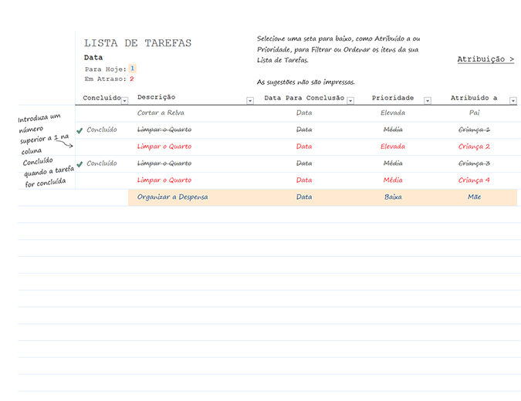Open the Atribuído a filter dropdown
The width and height of the screenshot is (521, 401).
tap(513, 100)
